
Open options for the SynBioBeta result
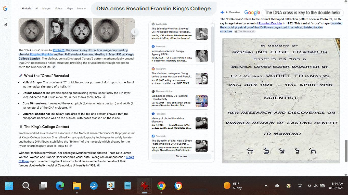[206, 24]
